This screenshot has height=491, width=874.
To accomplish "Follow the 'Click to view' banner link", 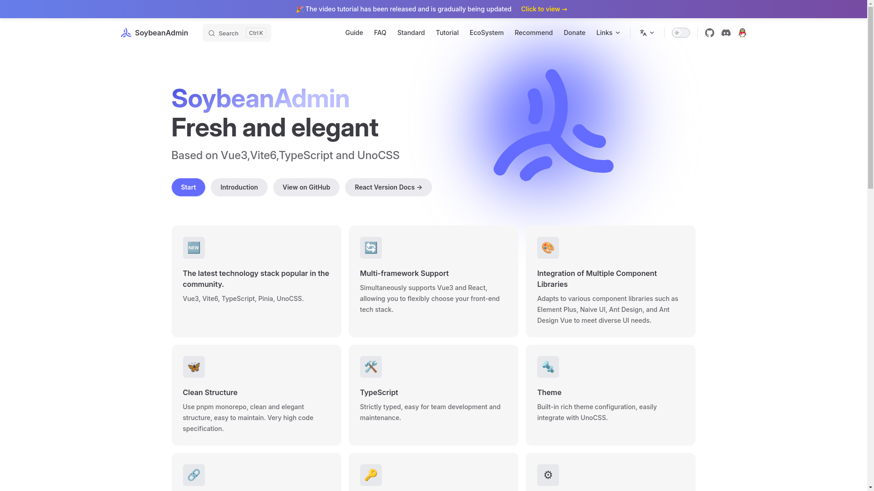I will (544, 9).
